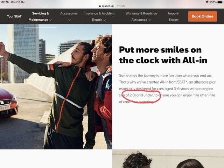Image resolution: width=224 pixels, height=168 pixels.
Task: Open the Accessories menu label
Action: pos(69,13)
